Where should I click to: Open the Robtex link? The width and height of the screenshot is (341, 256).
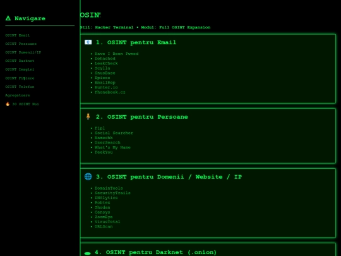tap(102, 202)
